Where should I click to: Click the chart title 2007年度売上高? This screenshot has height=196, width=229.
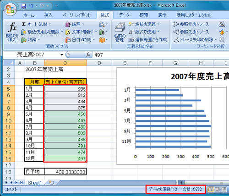(200, 76)
